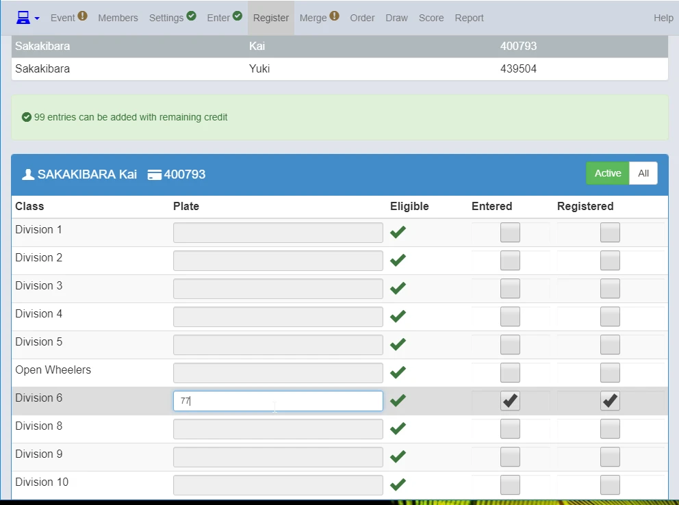Open the Draw menu item

pyautogui.click(x=397, y=18)
